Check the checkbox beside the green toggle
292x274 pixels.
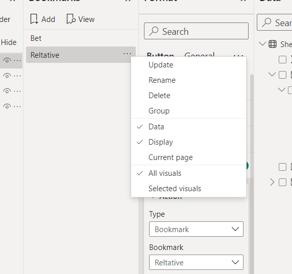coord(282,167)
